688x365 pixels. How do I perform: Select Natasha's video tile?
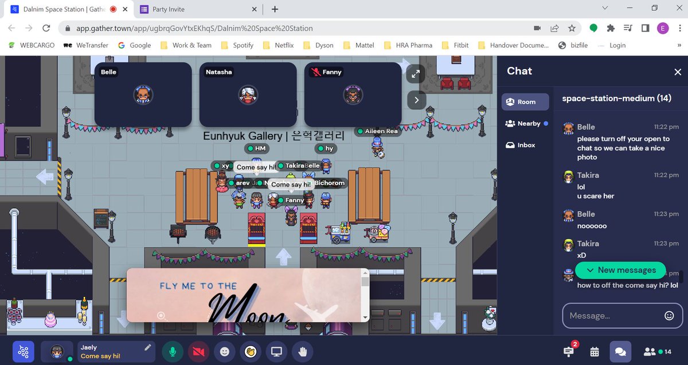tap(248, 94)
